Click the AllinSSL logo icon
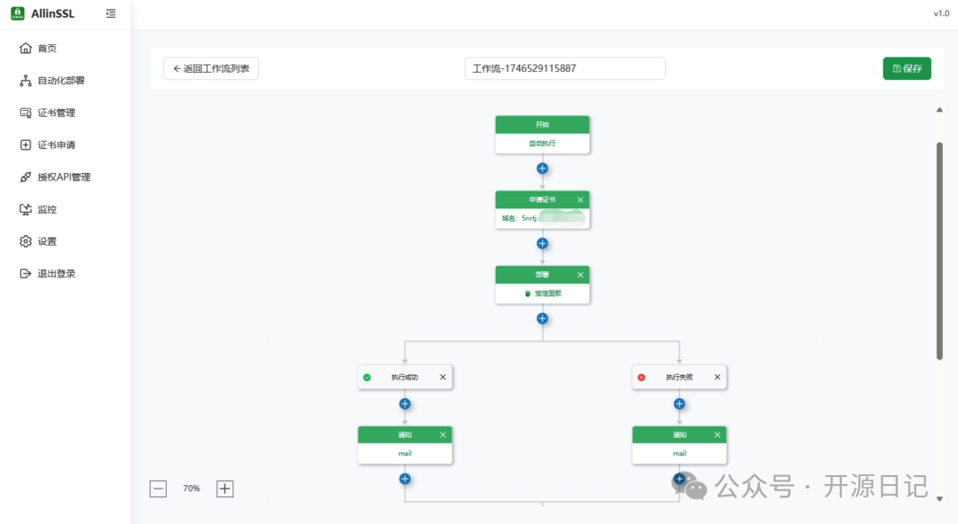958x524 pixels. pos(17,13)
